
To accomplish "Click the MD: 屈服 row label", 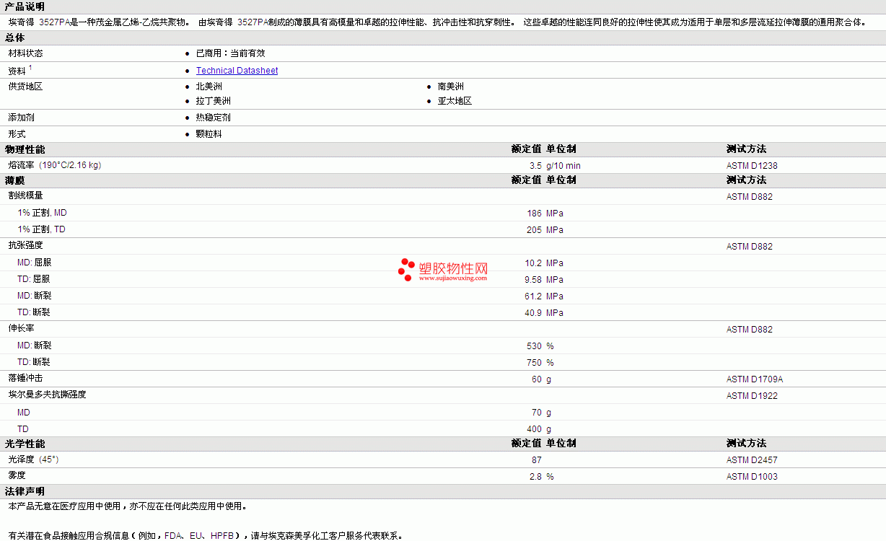I will (x=34, y=263).
